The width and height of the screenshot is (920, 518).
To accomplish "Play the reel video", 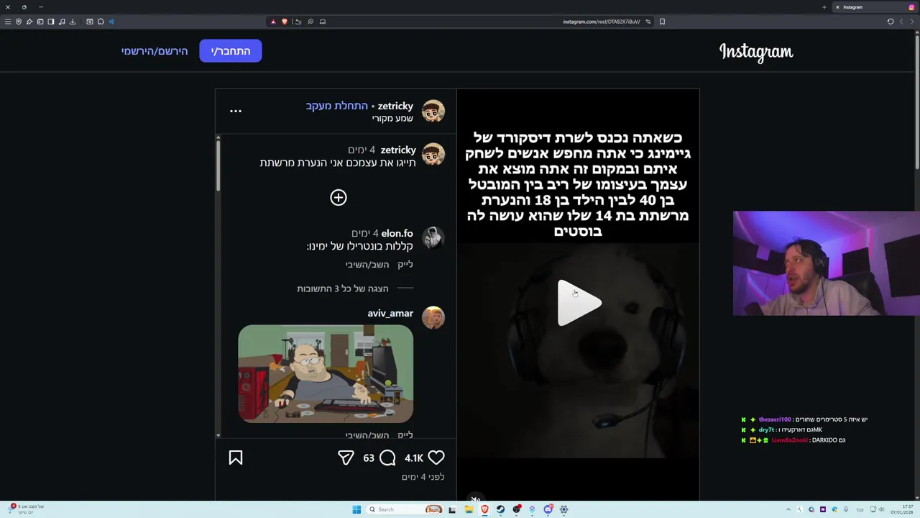I will tap(579, 303).
